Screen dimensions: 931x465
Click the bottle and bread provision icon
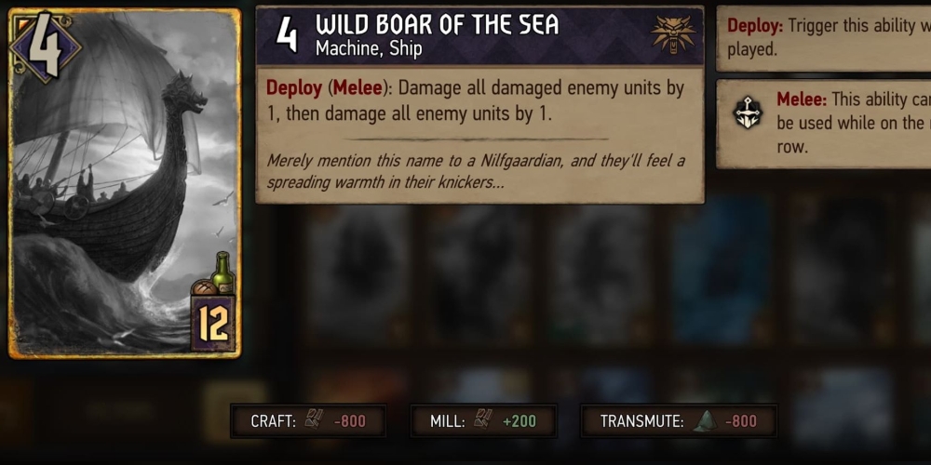214,274
